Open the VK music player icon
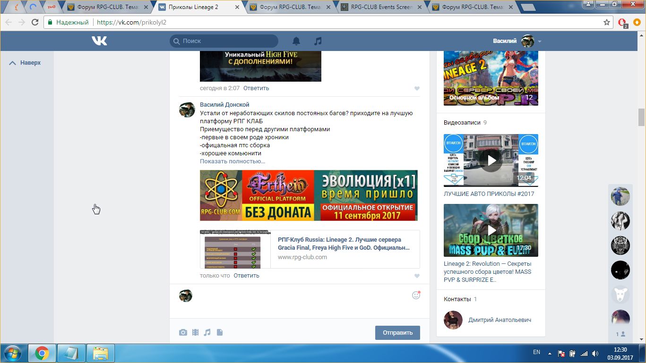Image resolution: width=646 pixels, height=363 pixels. (318, 41)
